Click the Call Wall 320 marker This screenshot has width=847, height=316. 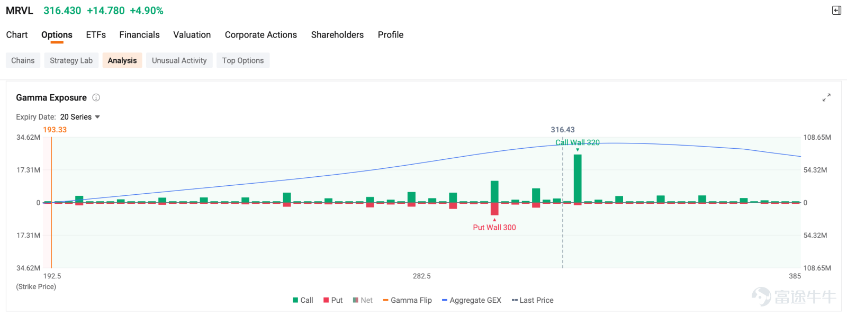[578, 142]
